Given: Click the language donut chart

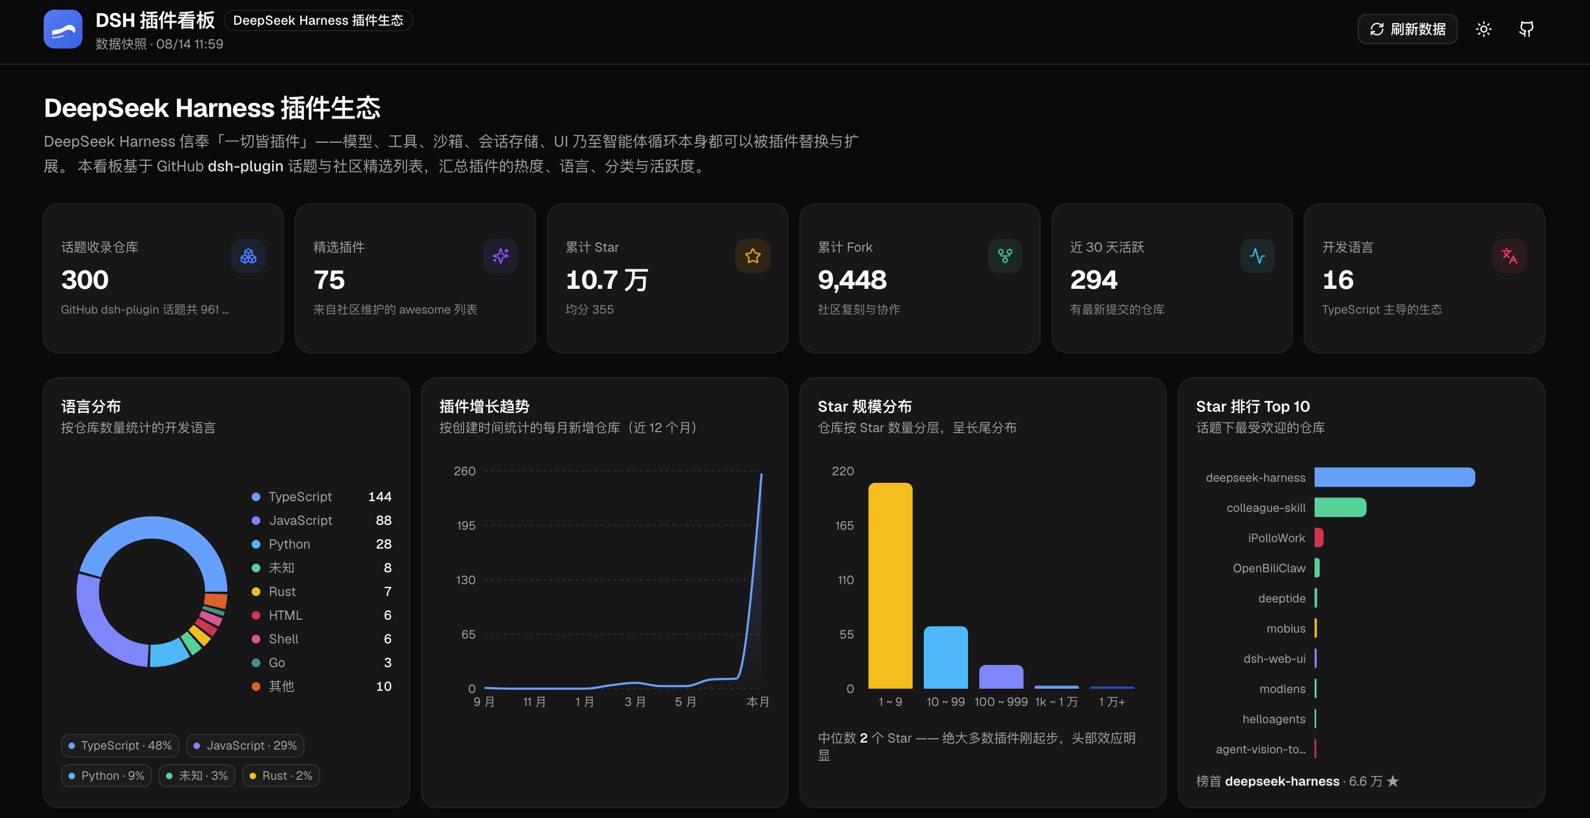Looking at the screenshot, I should pos(152,592).
